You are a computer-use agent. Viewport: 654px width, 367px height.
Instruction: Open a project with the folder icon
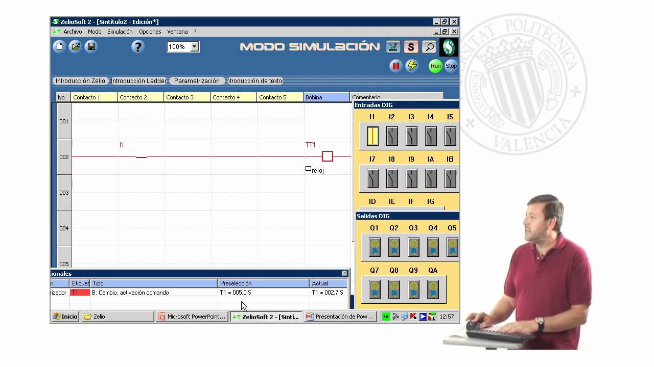[75, 47]
